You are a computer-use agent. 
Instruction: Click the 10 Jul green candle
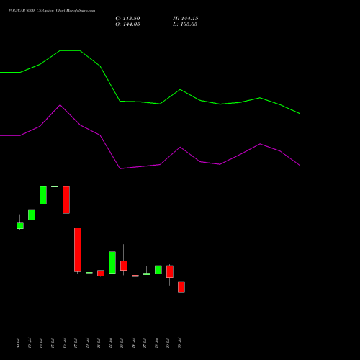tap(32, 215)
